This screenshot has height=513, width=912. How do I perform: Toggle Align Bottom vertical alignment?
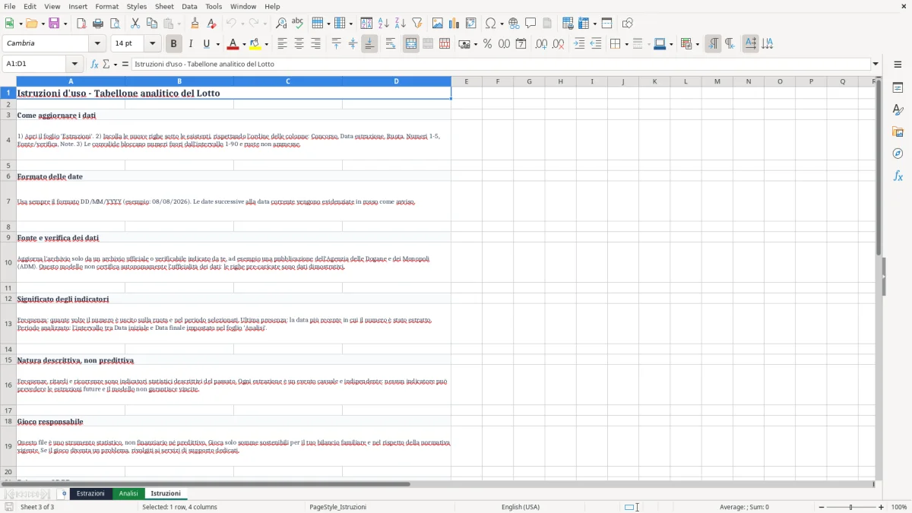pos(369,44)
